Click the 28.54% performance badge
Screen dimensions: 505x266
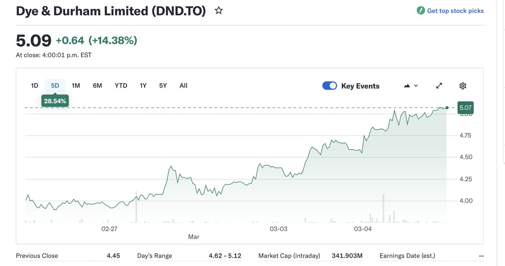tap(55, 101)
